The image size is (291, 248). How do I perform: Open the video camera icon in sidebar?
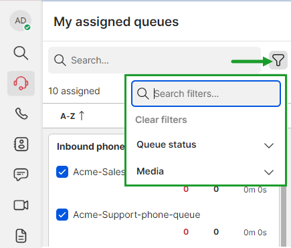[21, 205]
